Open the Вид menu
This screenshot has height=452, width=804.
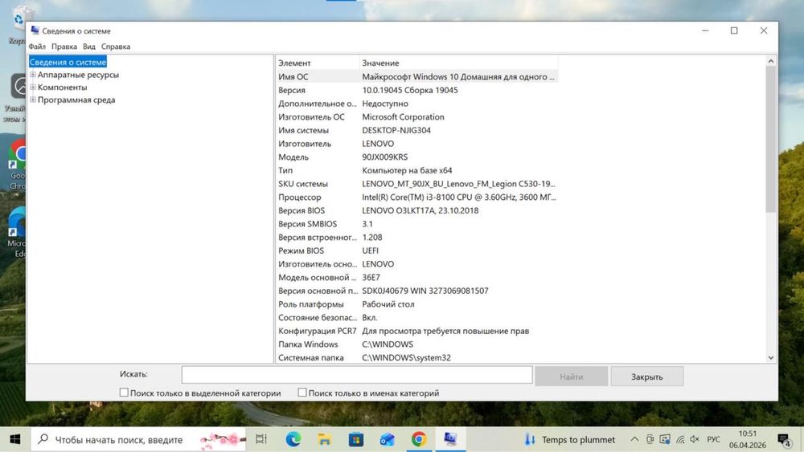click(88, 47)
